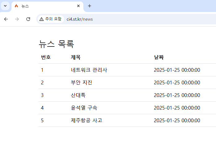Click number 4 in the 번호 column
This screenshot has height=141, width=216.
[42, 108]
